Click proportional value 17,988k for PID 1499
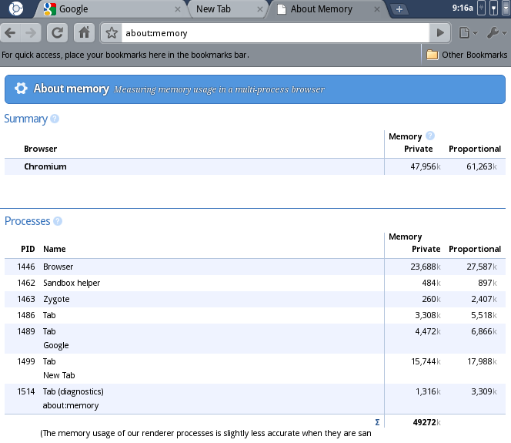The height and width of the screenshot is (443, 511). coord(482,361)
